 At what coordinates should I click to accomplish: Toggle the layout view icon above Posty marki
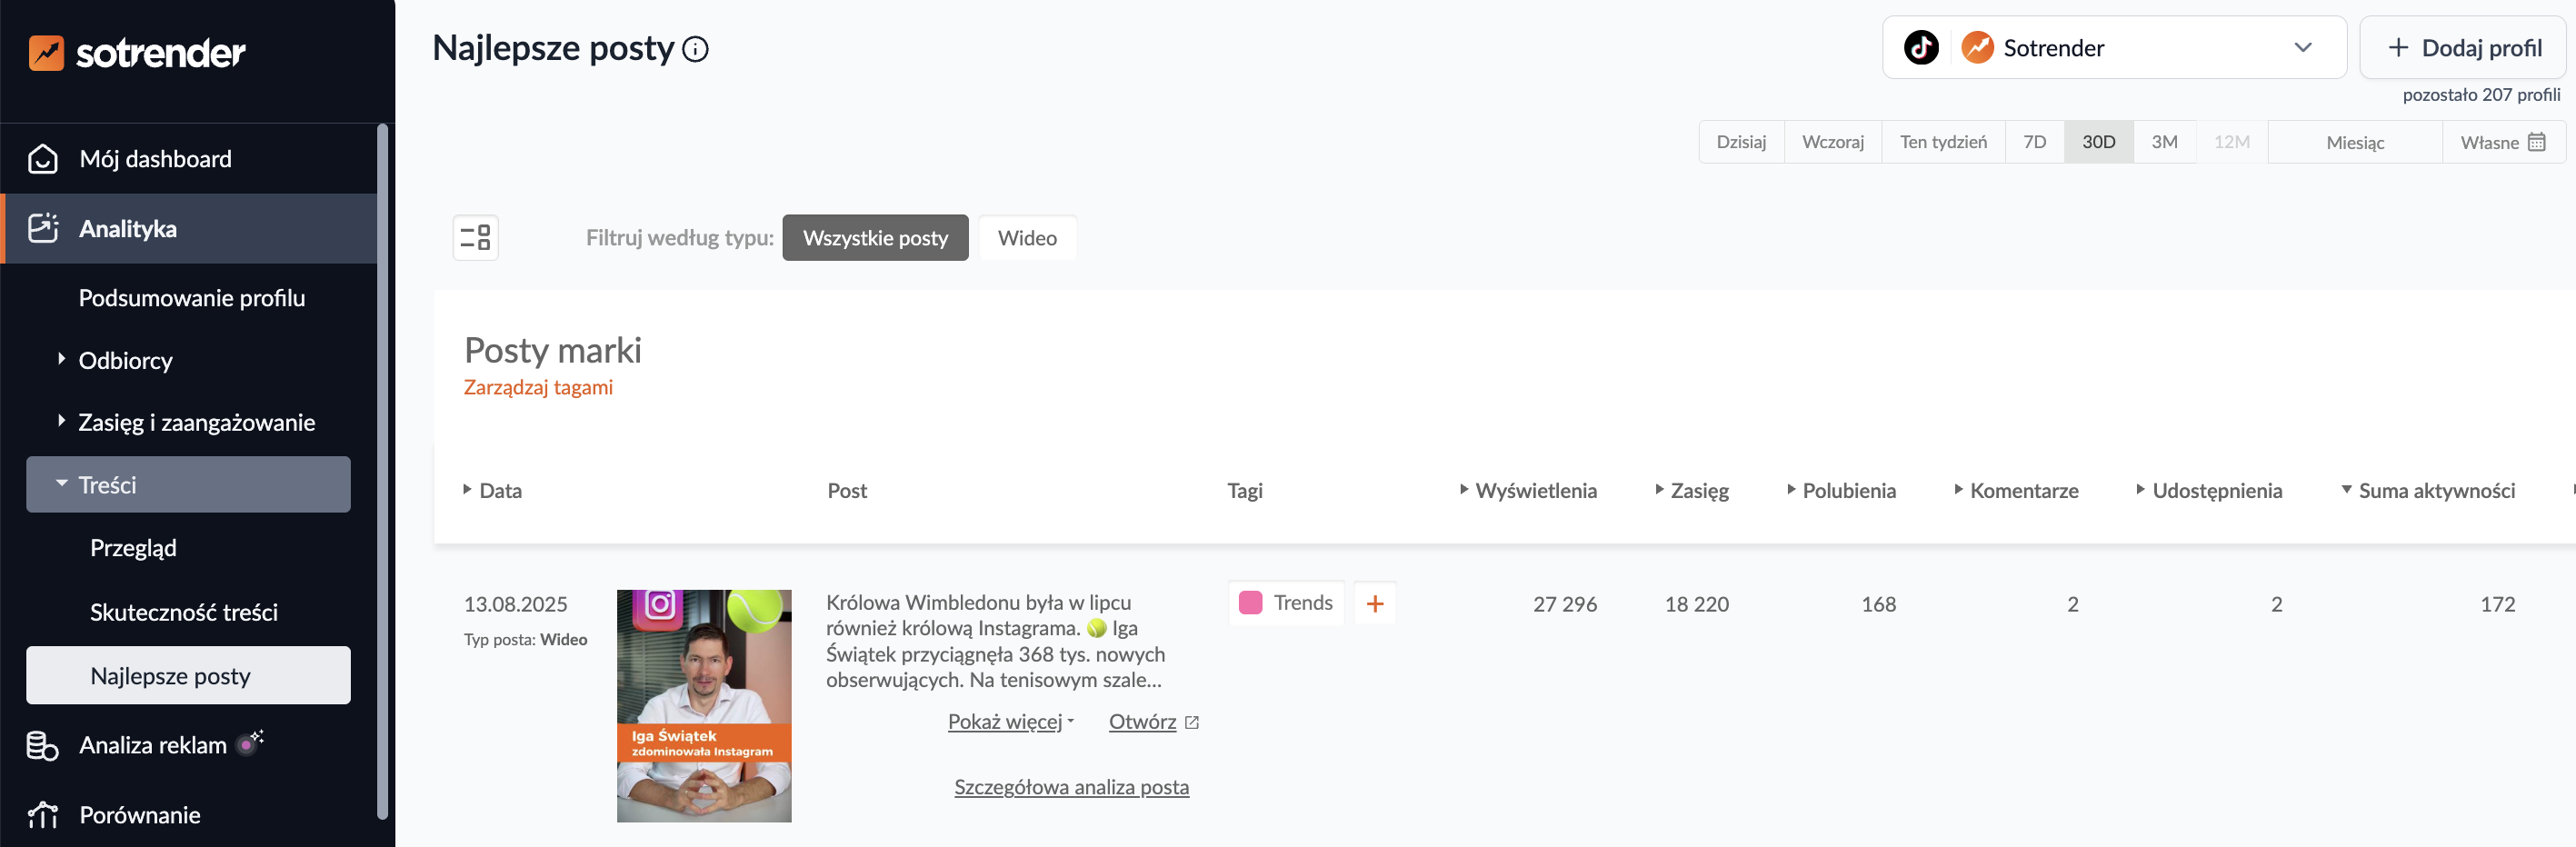[475, 237]
